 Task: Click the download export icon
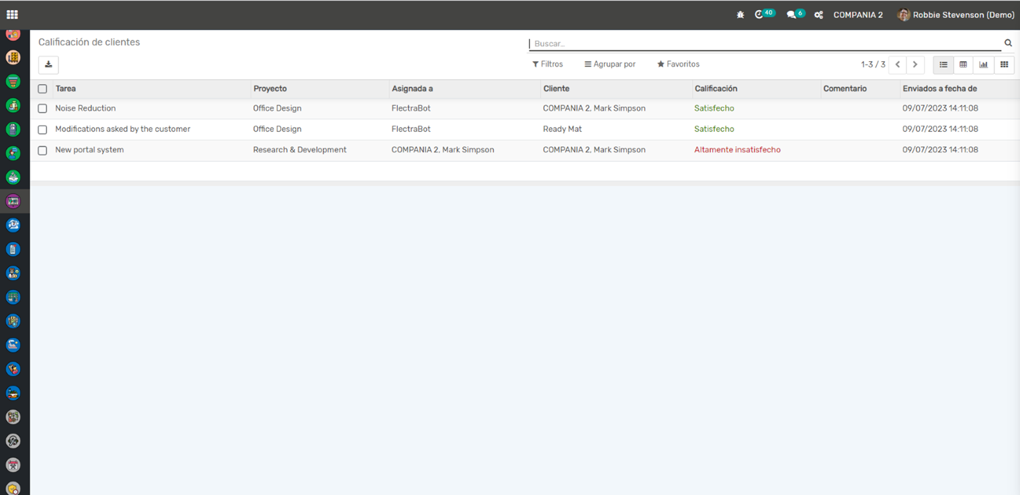[x=48, y=64]
